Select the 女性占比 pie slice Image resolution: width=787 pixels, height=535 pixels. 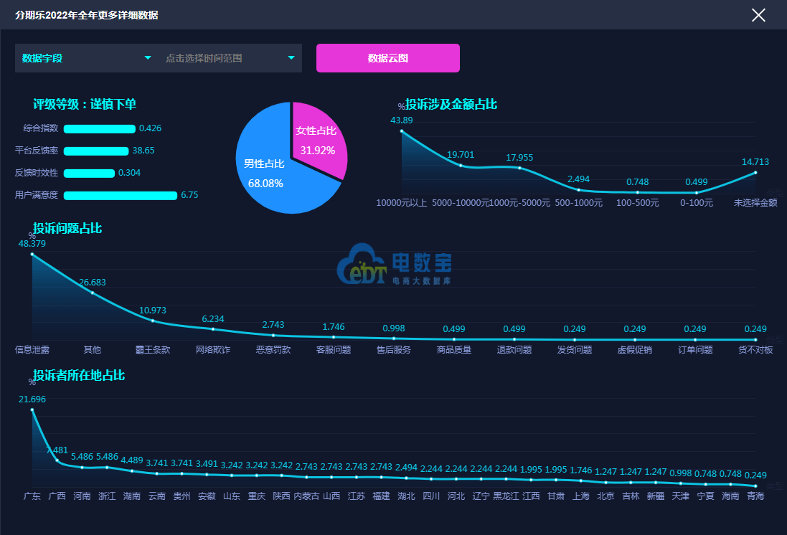pos(318,140)
